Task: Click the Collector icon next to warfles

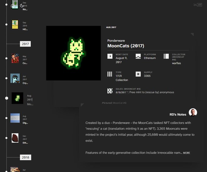Action: pyautogui.click(x=166, y=56)
